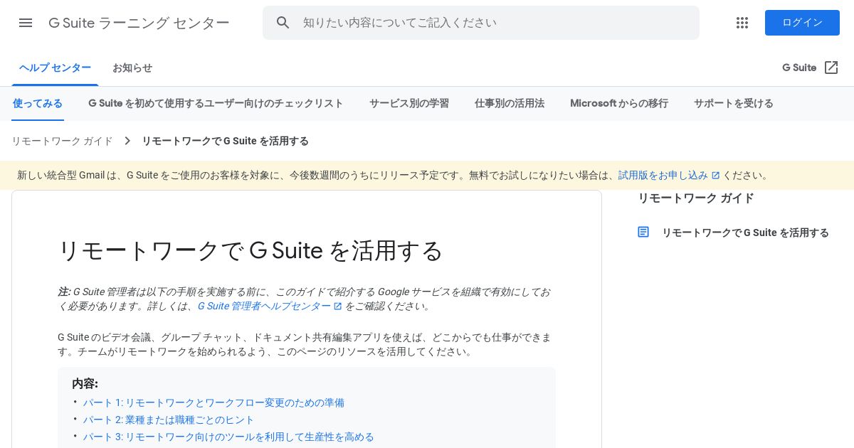Image resolution: width=854 pixels, height=448 pixels.
Task: Open the G Suite link at top right
Action: click(x=799, y=68)
